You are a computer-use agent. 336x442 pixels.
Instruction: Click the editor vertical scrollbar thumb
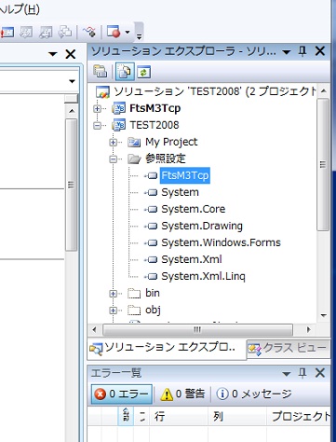(71, 185)
